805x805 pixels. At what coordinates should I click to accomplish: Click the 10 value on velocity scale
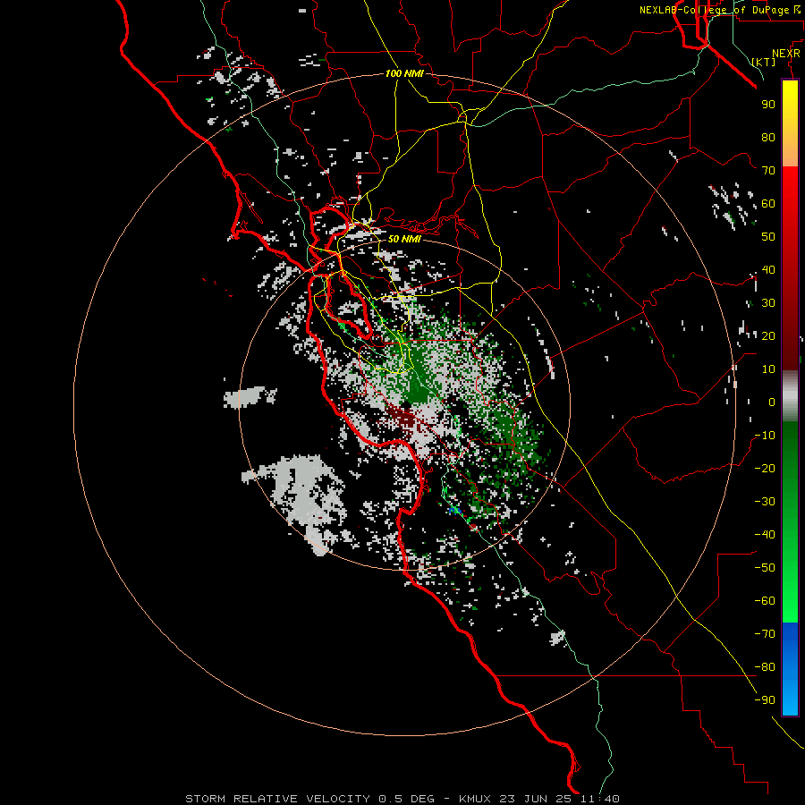pos(768,369)
